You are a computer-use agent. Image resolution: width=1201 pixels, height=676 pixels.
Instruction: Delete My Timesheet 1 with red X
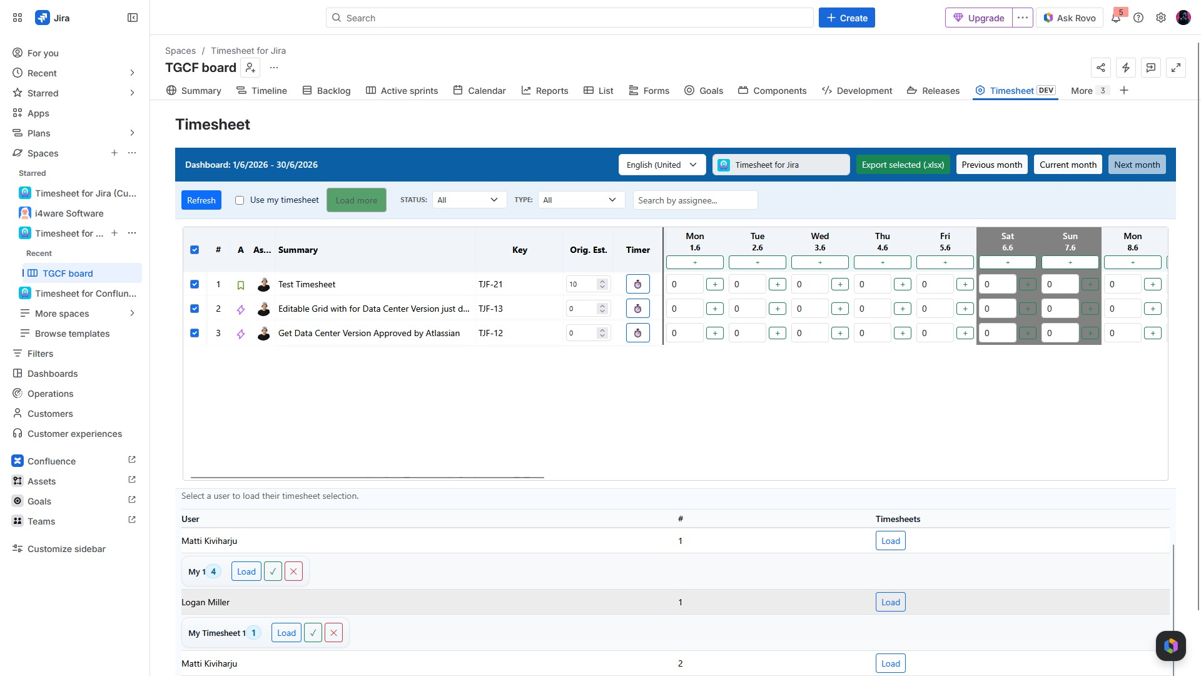(334, 633)
